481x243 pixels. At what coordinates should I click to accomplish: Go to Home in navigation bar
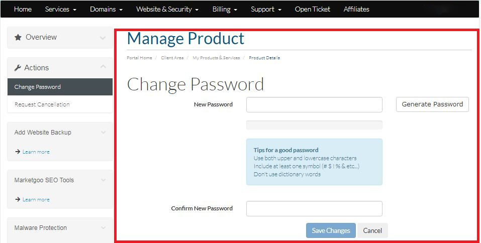pyautogui.click(x=23, y=9)
